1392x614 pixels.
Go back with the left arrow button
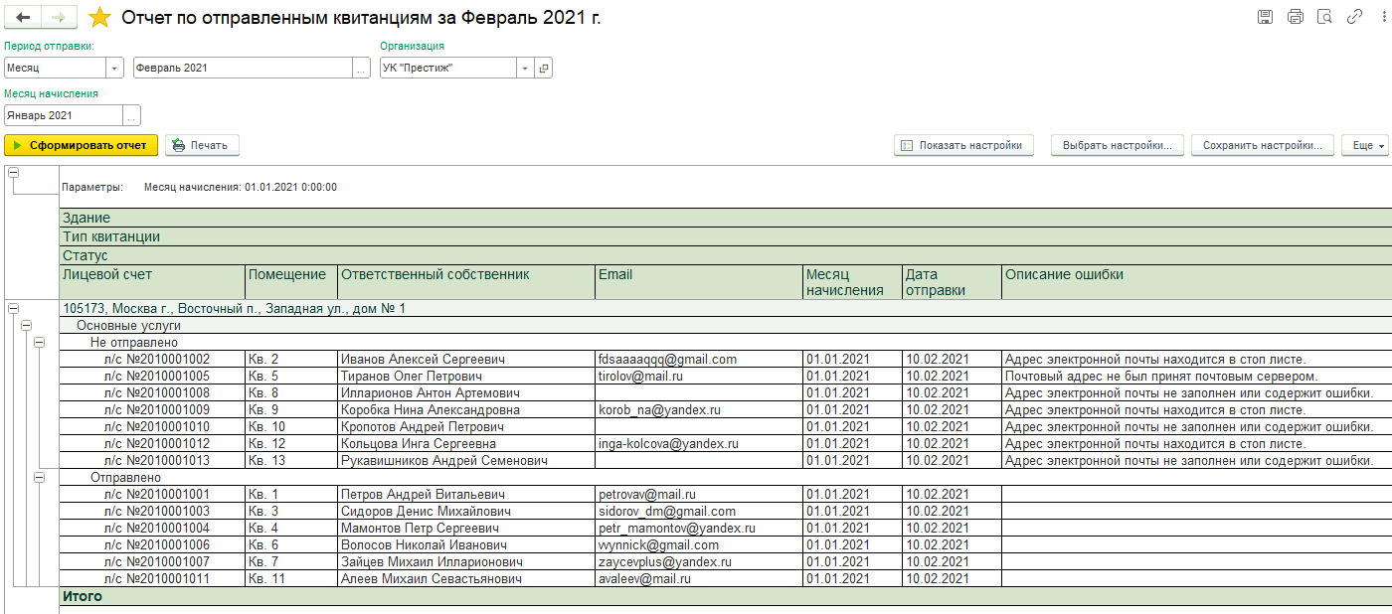tap(23, 18)
